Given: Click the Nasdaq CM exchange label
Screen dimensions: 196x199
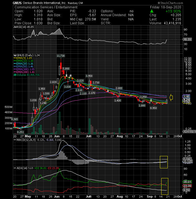Looking at the screenshot, I should click(75, 3).
